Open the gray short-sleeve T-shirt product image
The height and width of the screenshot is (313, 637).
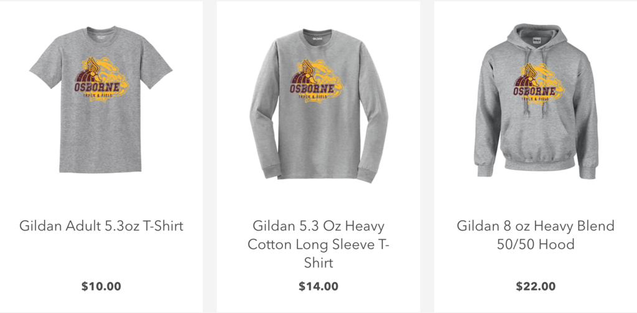(101, 100)
